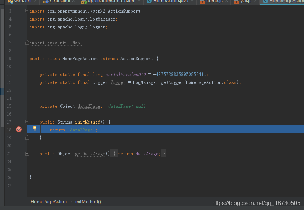The width and height of the screenshot is (304, 210).
Task: Click the initMethod method name
Action: (x=88, y=122)
